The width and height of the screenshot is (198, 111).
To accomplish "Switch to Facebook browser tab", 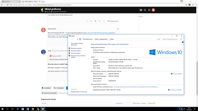I will [11, 1].
